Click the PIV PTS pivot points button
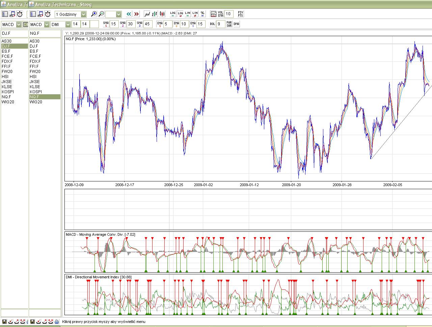The width and height of the screenshot is (432, 327). pos(240,14)
